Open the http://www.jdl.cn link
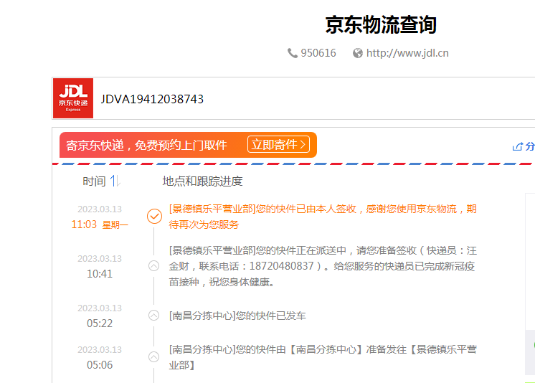 (407, 53)
